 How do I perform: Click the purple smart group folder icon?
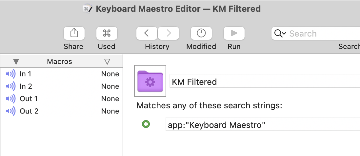(150, 81)
